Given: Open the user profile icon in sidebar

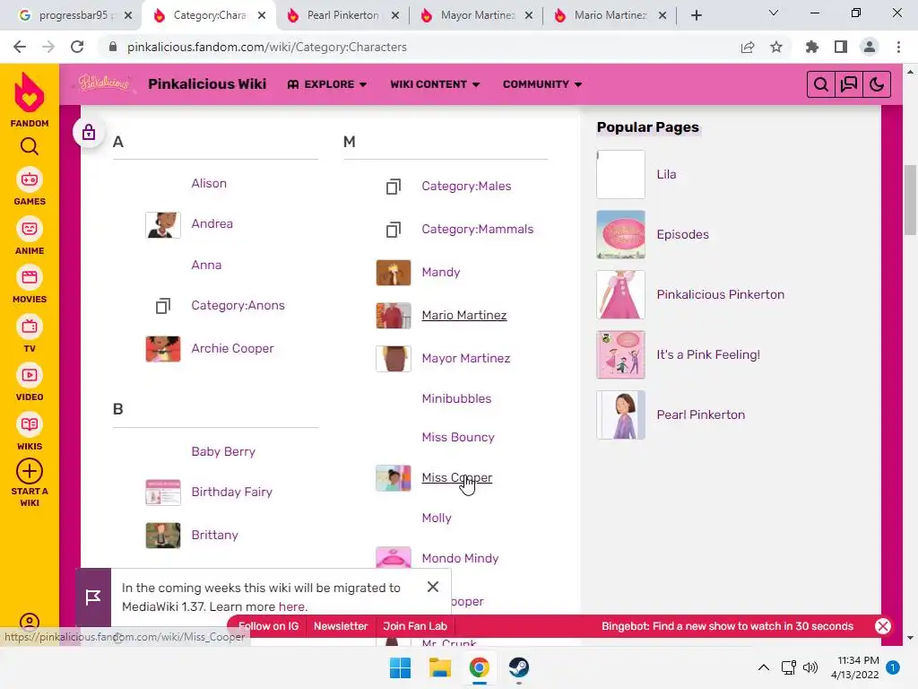Looking at the screenshot, I should point(30,622).
